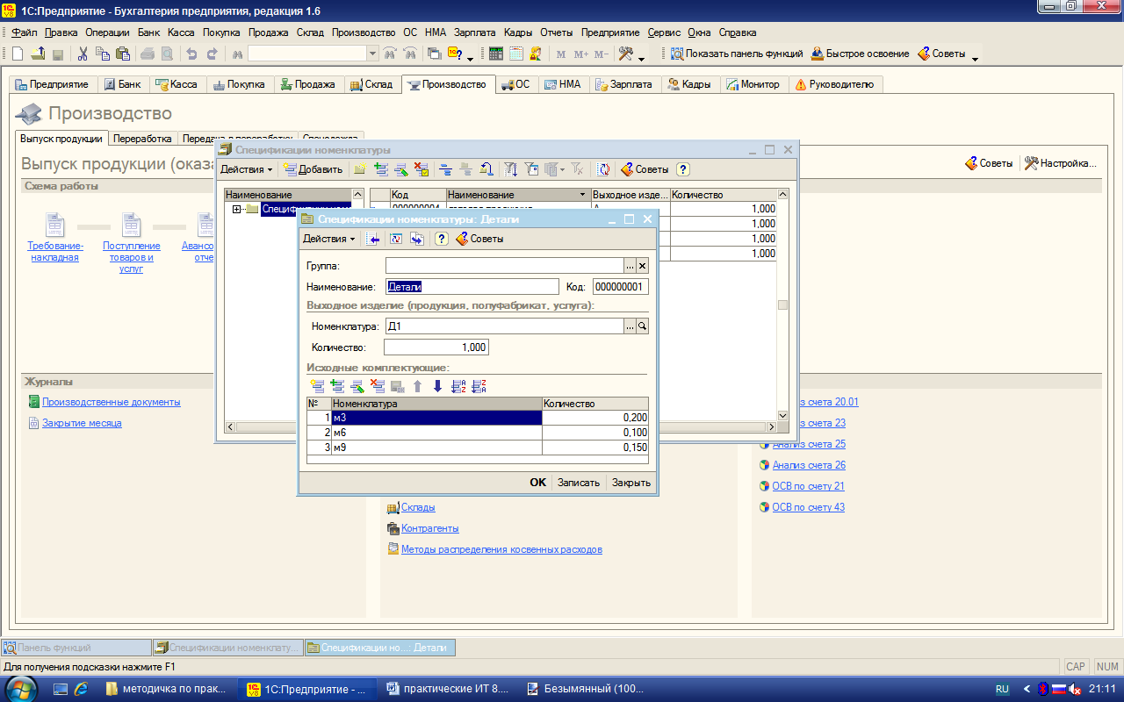Open Internet Explorer from Windows taskbar

(x=81, y=689)
